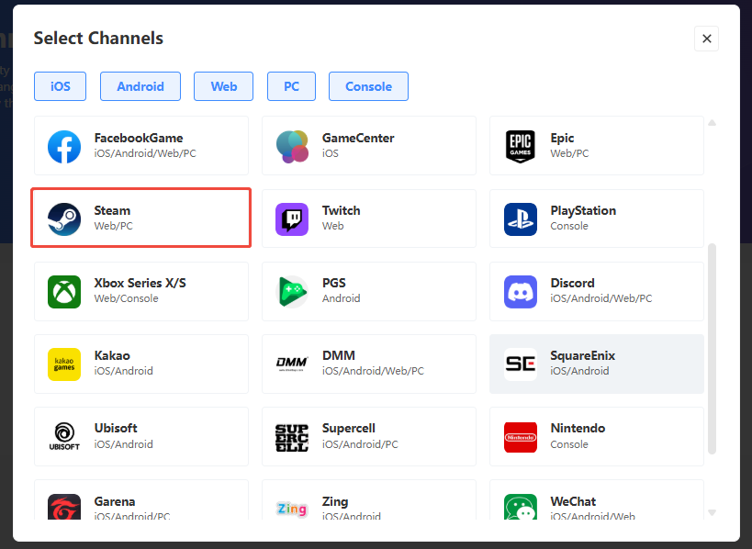752x549 pixels.
Task: Click the iOS/Android/PC label under Supercell
Action: click(x=360, y=444)
